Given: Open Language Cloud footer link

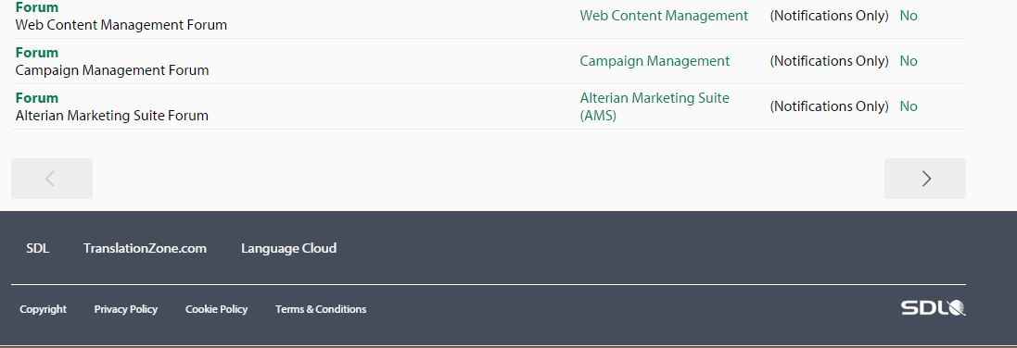Looking at the screenshot, I should pyautogui.click(x=288, y=248).
